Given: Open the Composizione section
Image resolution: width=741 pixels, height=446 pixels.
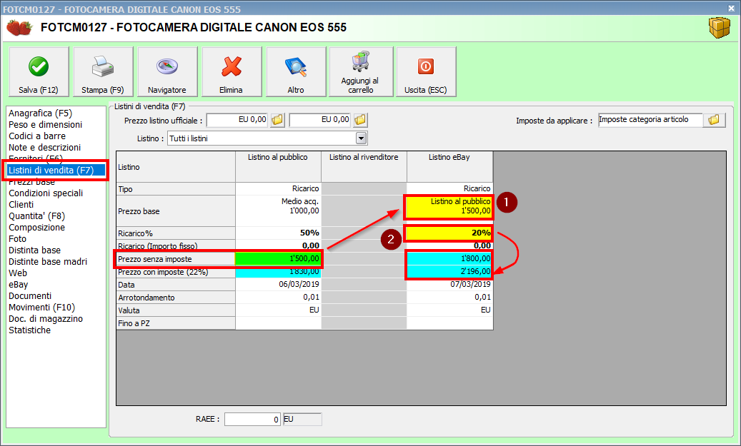Looking at the screenshot, I should 36,227.
